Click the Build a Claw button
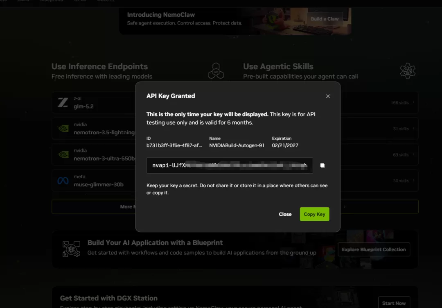Image resolution: width=442 pixels, height=308 pixels. (325, 19)
